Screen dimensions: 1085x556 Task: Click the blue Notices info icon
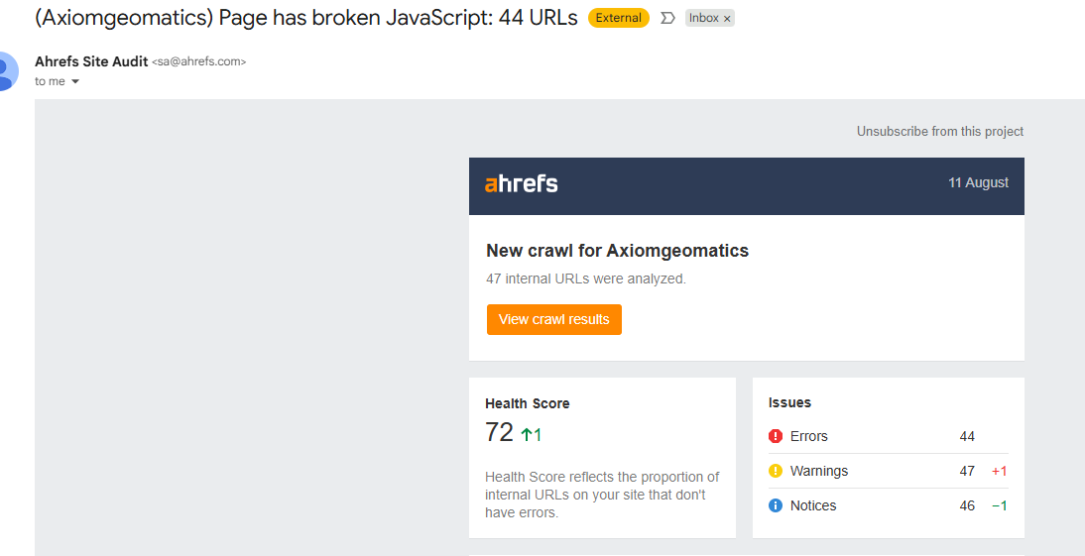[775, 505]
